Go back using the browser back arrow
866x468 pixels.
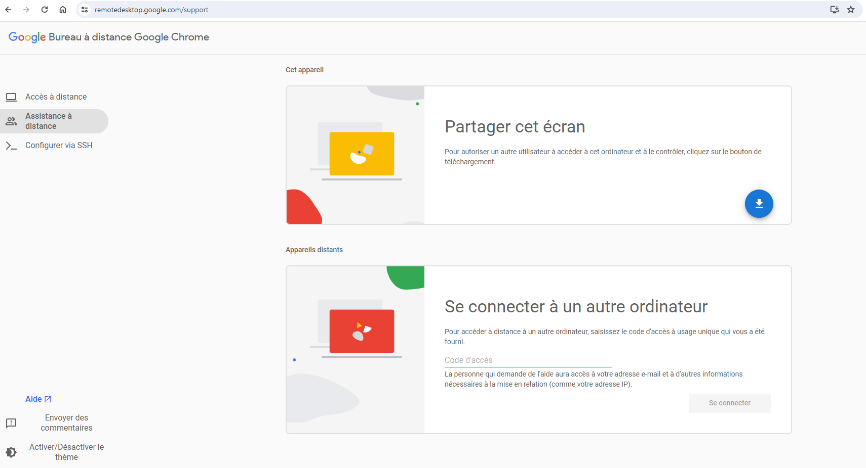pos(9,10)
